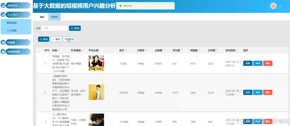This screenshot has height=126, width=290.
Task: Check the checkbox for row 1
Action: pyautogui.click(x=38, y=64)
